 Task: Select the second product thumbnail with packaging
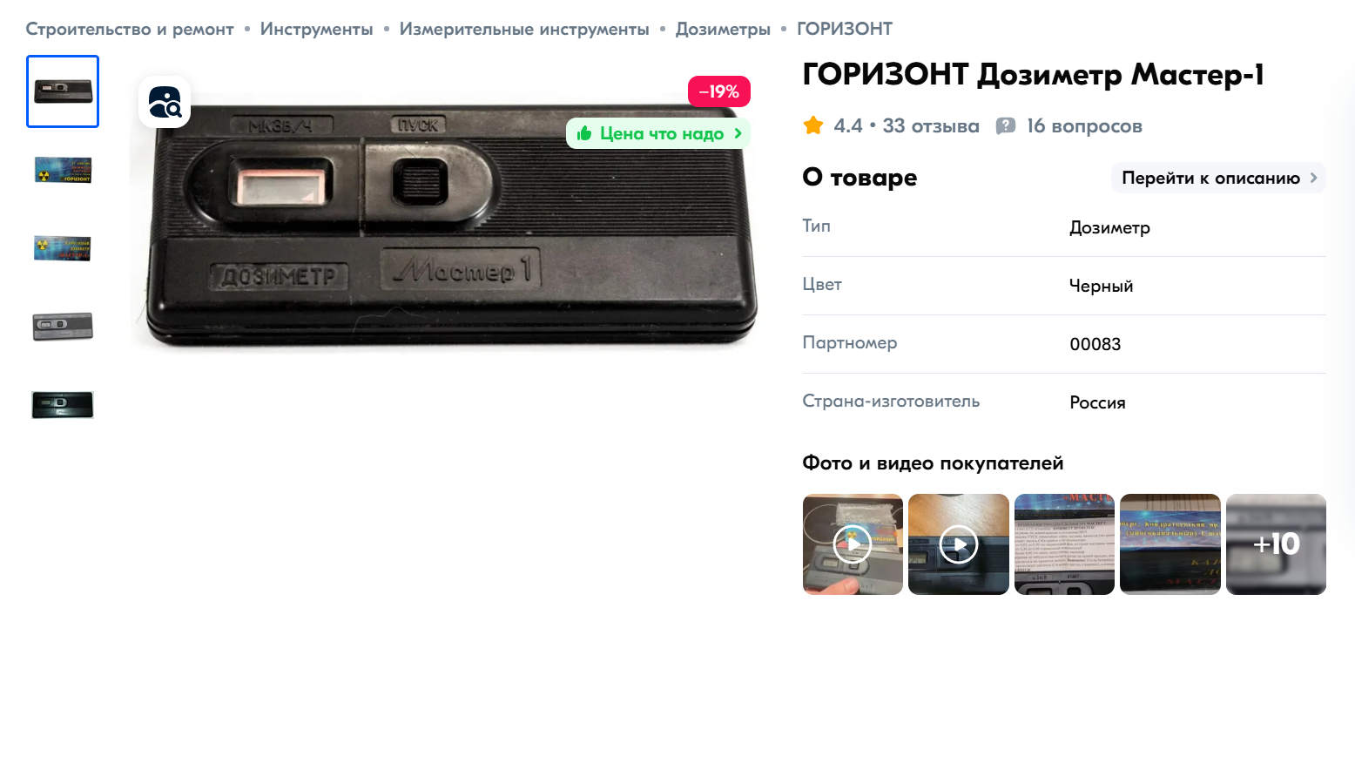(x=63, y=170)
